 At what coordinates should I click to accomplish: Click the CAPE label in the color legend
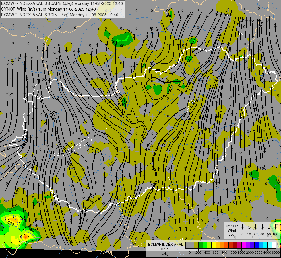(165, 249)
